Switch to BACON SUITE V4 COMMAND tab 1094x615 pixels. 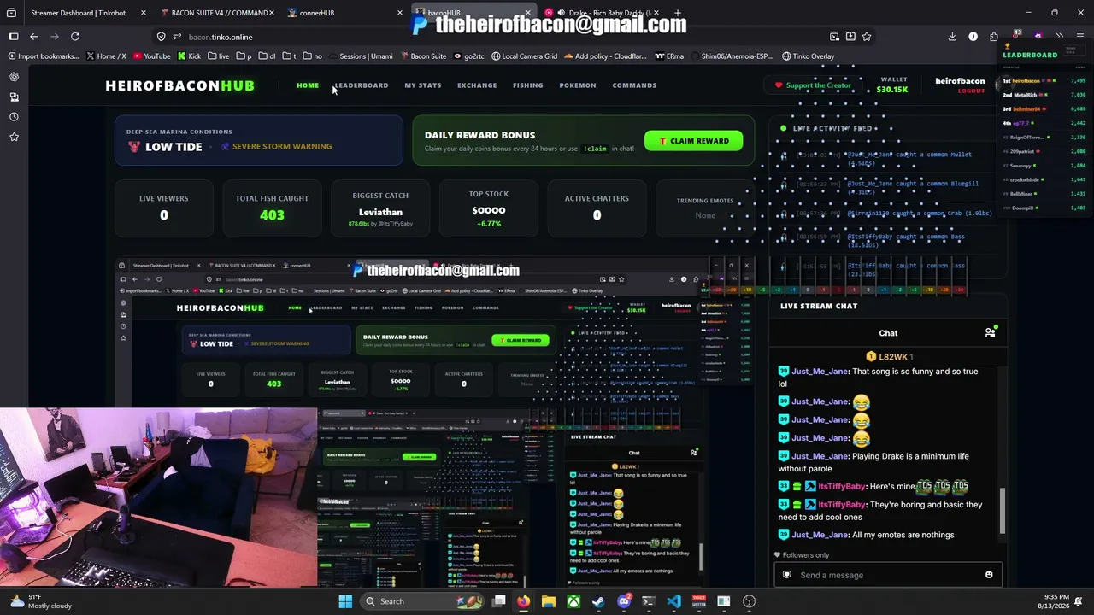[x=219, y=13]
